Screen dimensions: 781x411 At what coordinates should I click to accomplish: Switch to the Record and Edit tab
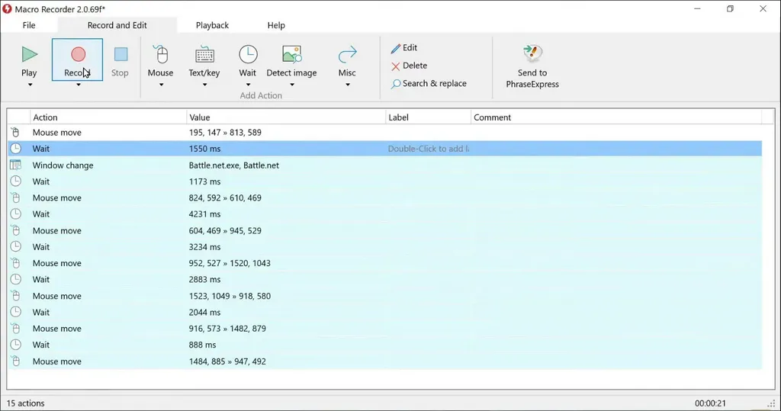point(117,25)
